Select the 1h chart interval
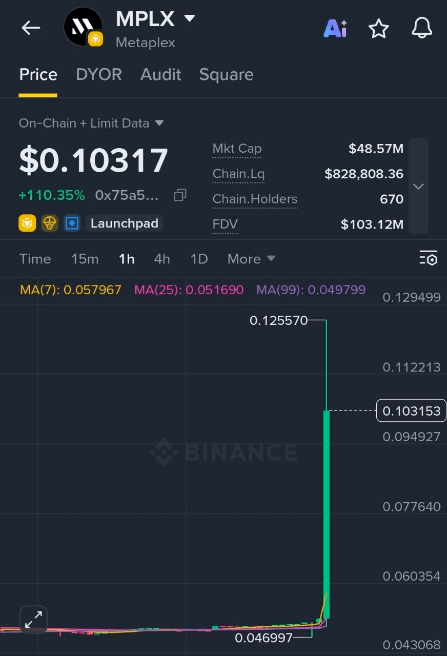This screenshot has height=656, width=447. tap(127, 259)
